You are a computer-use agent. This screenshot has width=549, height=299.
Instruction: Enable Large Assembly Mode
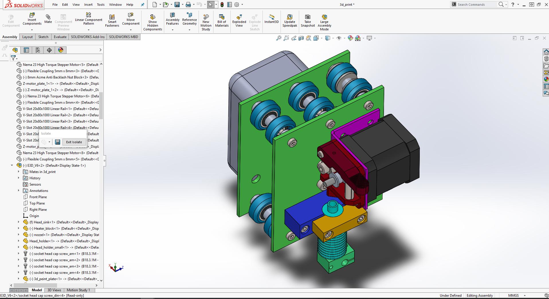coord(324,22)
